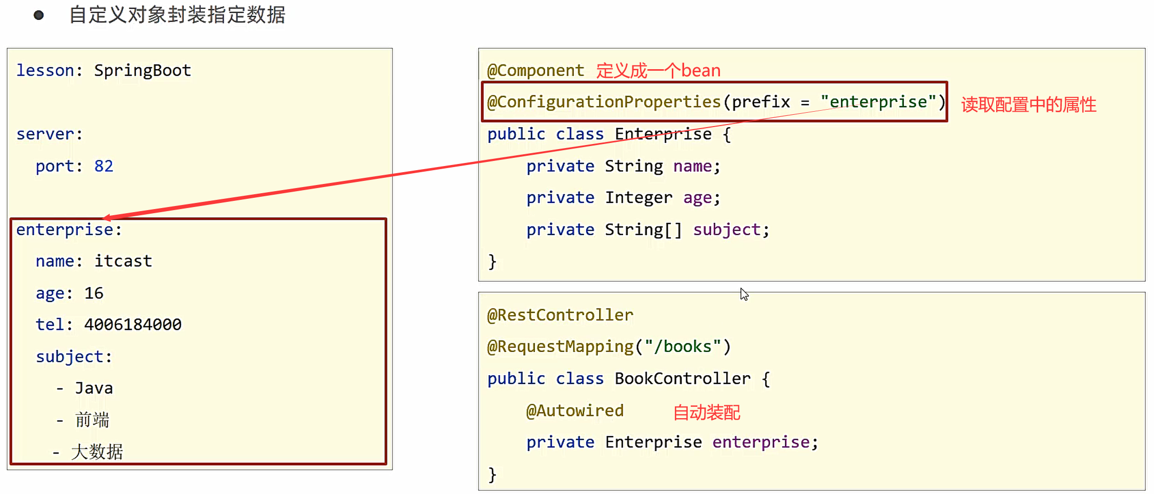
Task: Click the '- 前端' list entry
Action: [x=82, y=420]
